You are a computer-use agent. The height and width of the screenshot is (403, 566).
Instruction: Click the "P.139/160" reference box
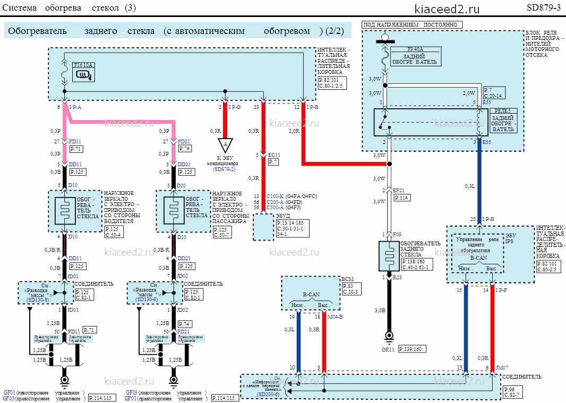click(x=412, y=349)
